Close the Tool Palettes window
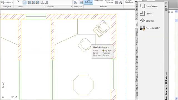The height and width of the screenshot is (100, 178). pyautogui.click(x=166, y=3)
